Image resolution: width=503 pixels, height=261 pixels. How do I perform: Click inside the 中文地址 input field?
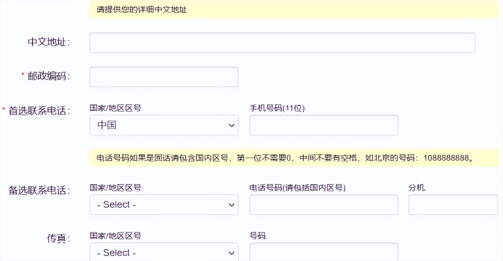tap(282, 42)
